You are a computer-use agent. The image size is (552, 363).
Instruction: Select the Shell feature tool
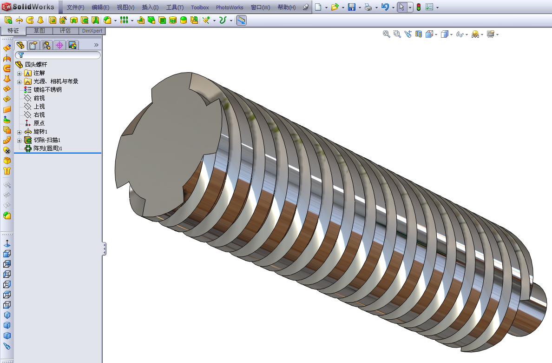click(x=162, y=20)
